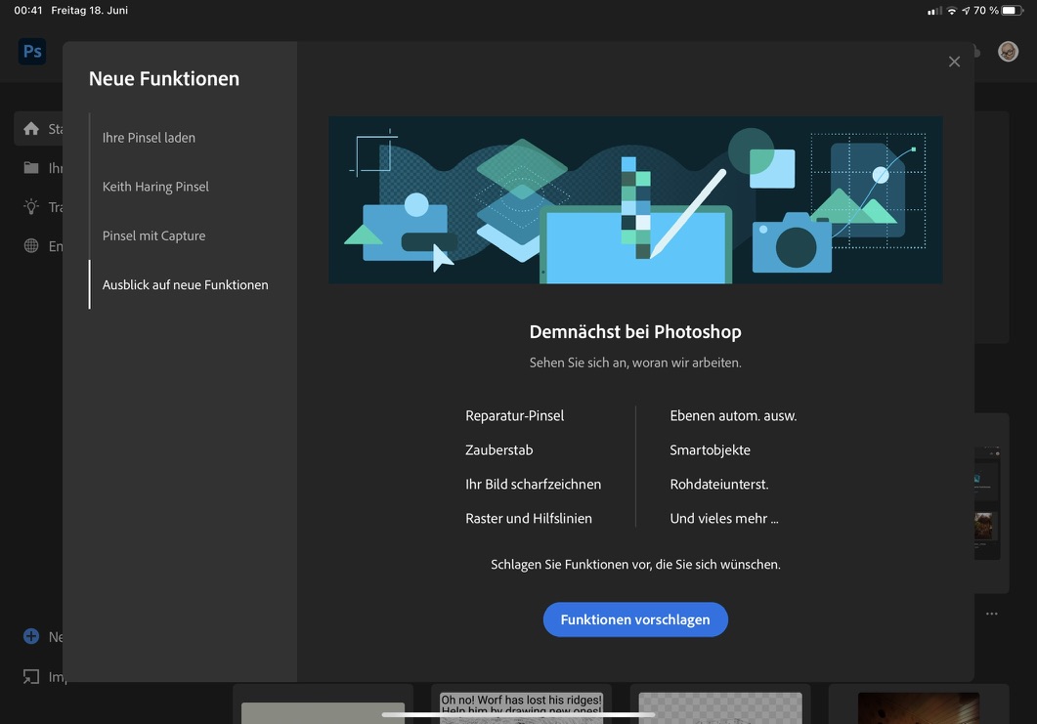Select Ausblick auf neue Funktionen tab

pos(185,284)
